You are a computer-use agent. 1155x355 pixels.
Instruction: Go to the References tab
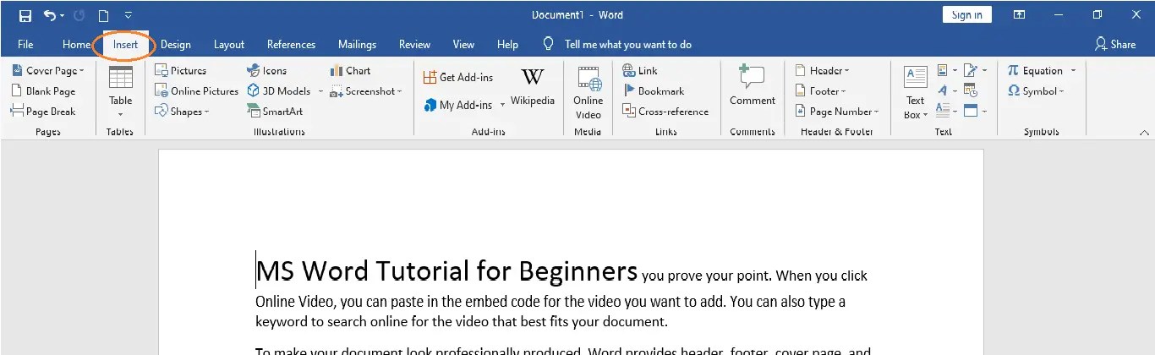[291, 45]
